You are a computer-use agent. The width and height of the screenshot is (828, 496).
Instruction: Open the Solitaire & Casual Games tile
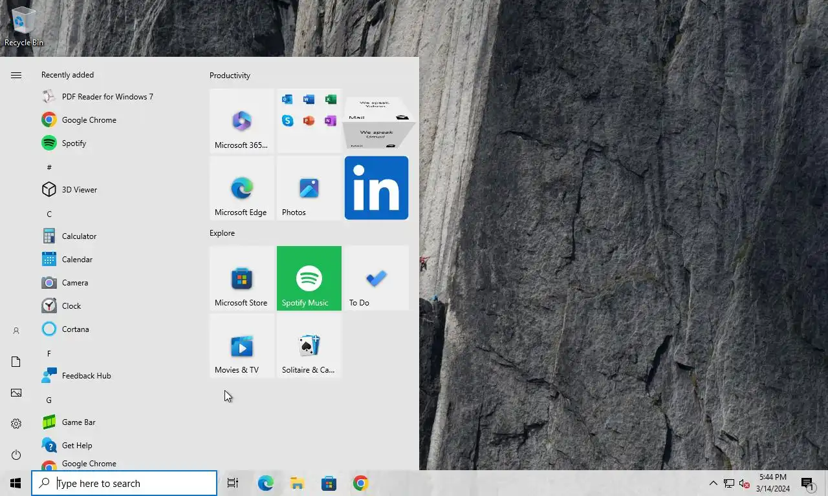pyautogui.click(x=309, y=346)
